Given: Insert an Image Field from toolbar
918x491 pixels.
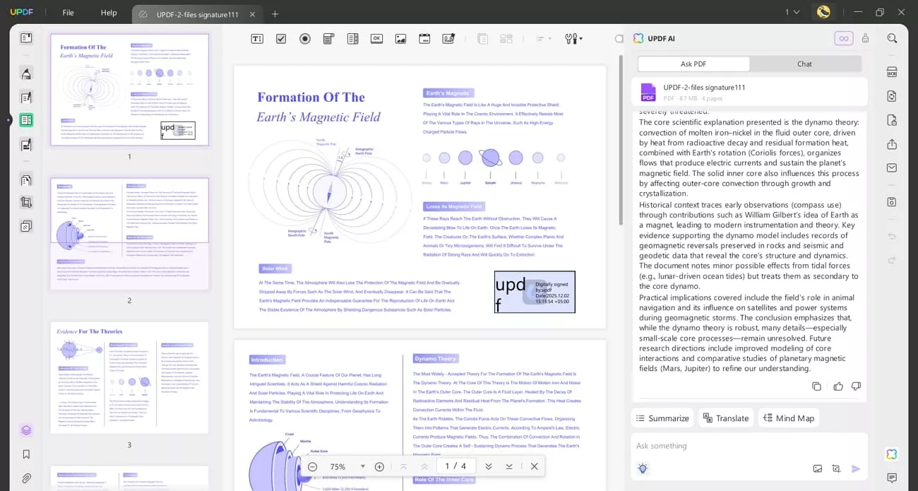Looking at the screenshot, I should [x=400, y=39].
